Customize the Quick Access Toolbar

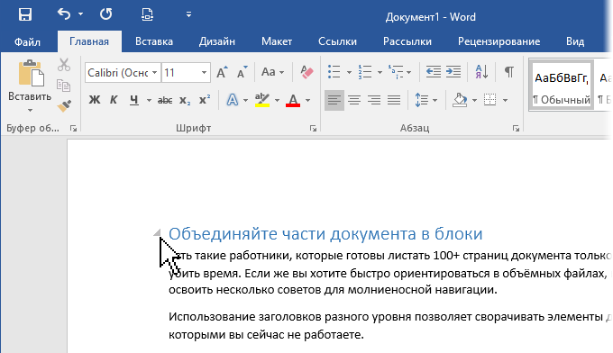188,14
